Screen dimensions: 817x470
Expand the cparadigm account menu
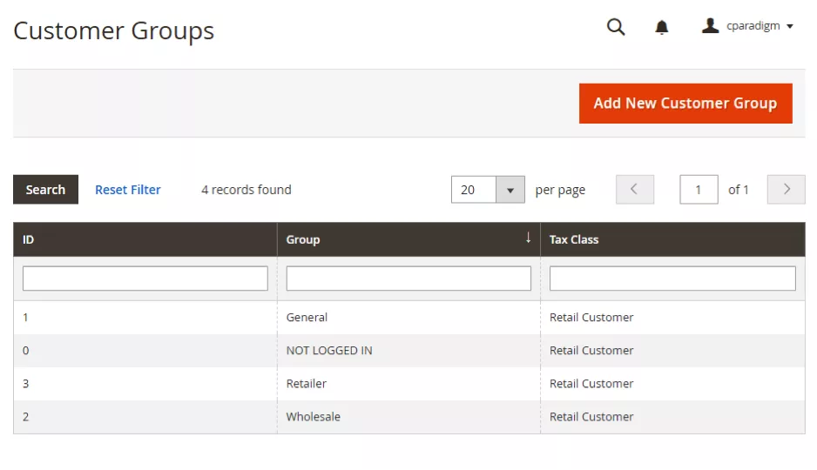pos(760,26)
